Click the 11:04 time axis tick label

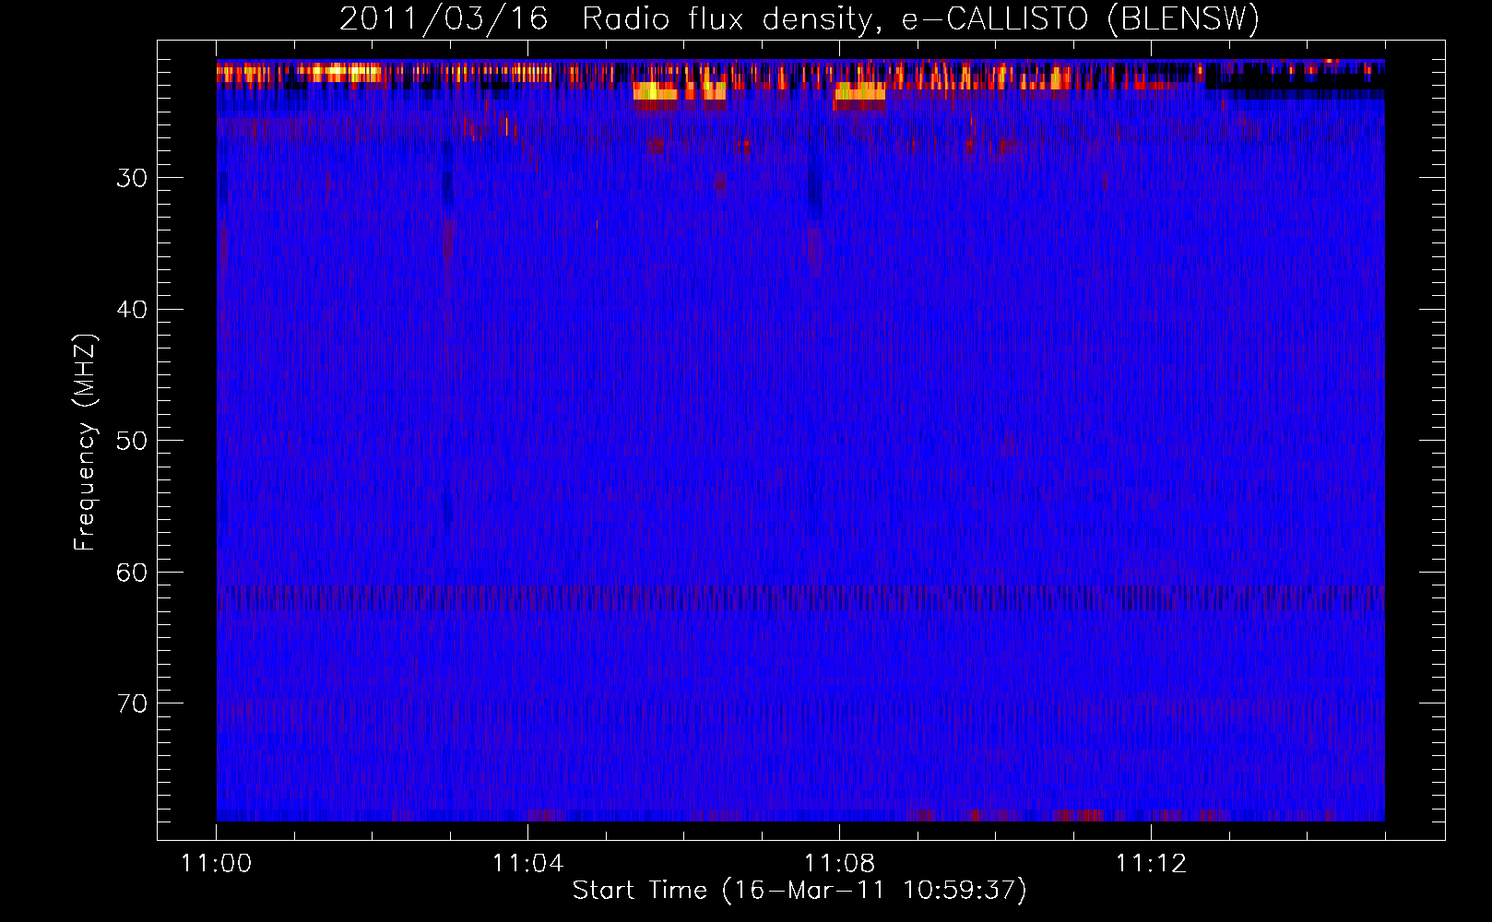(527, 864)
